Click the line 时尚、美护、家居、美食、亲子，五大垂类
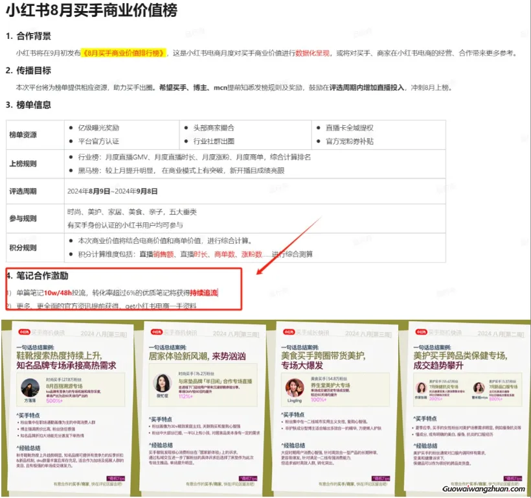Image resolution: width=531 pixels, height=498 pixels. tap(132, 212)
